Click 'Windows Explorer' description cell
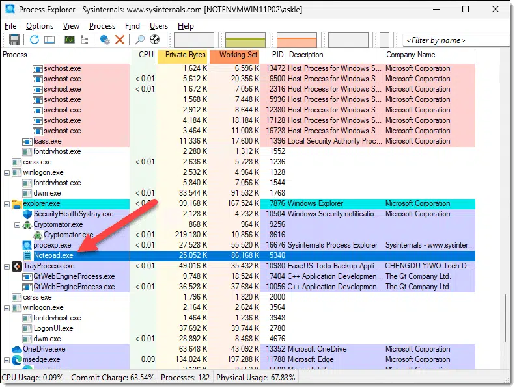The width and height of the screenshot is (517, 390). 315,203
